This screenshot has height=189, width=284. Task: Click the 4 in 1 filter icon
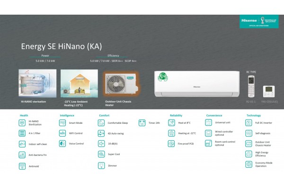[x=22, y=133]
